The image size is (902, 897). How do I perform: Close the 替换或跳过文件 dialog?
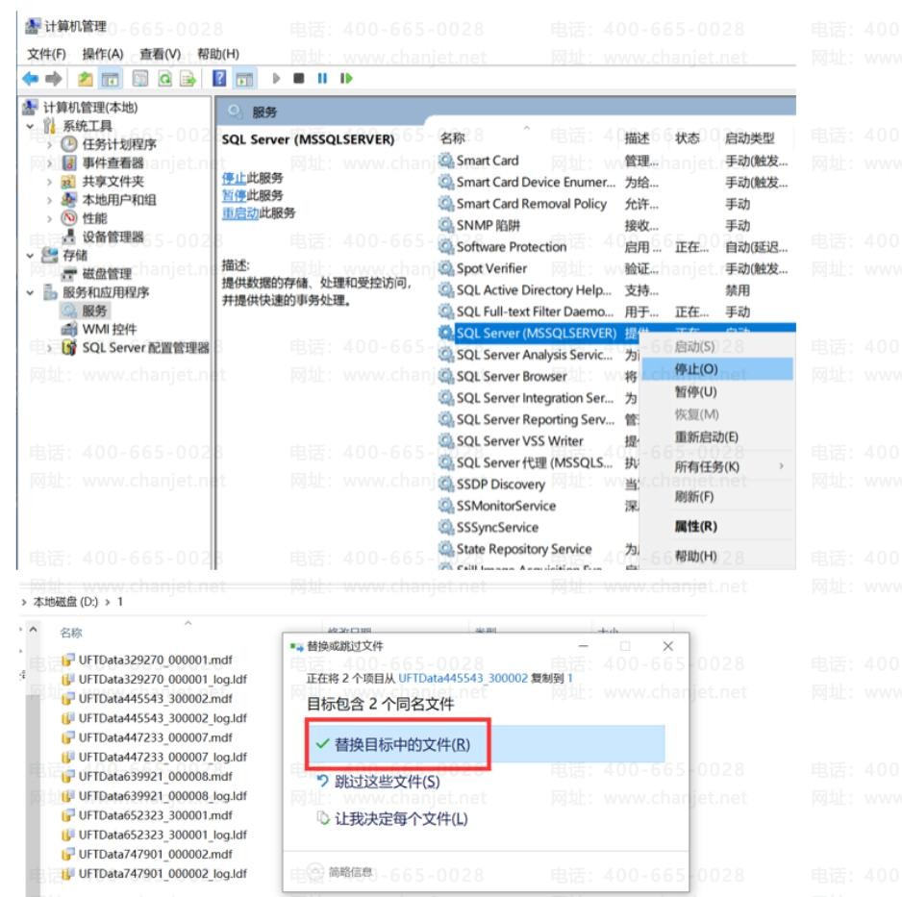click(668, 646)
